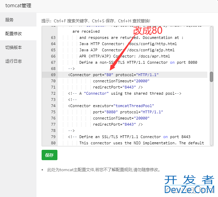
Task: Click the green 保存 button
Action: (x=50, y=155)
